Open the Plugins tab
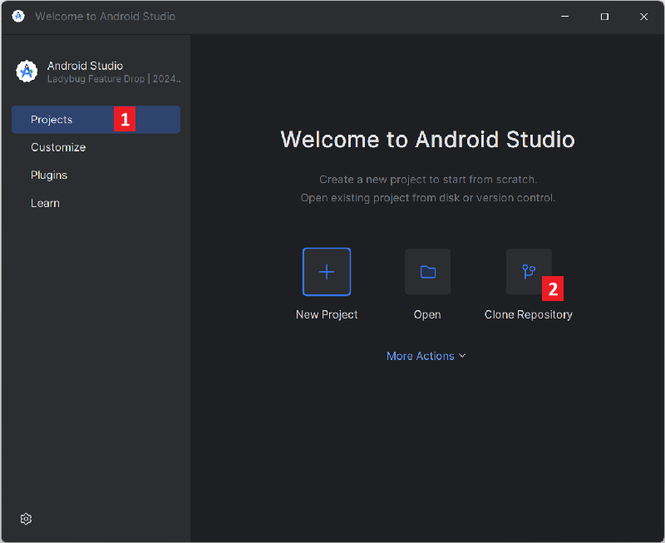This screenshot has height=543, width=665. [96, 175]
